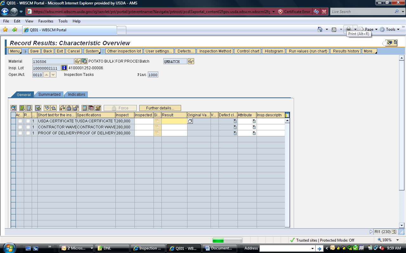Click the Save button
Viewport: 406px width, 253px height.
34,51
